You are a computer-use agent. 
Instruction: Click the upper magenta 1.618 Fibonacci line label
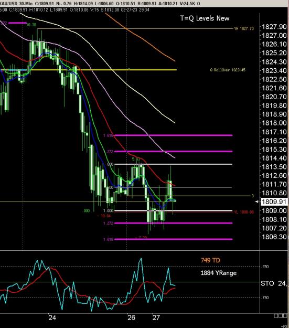pyautogui.click(x=109, y=135)
